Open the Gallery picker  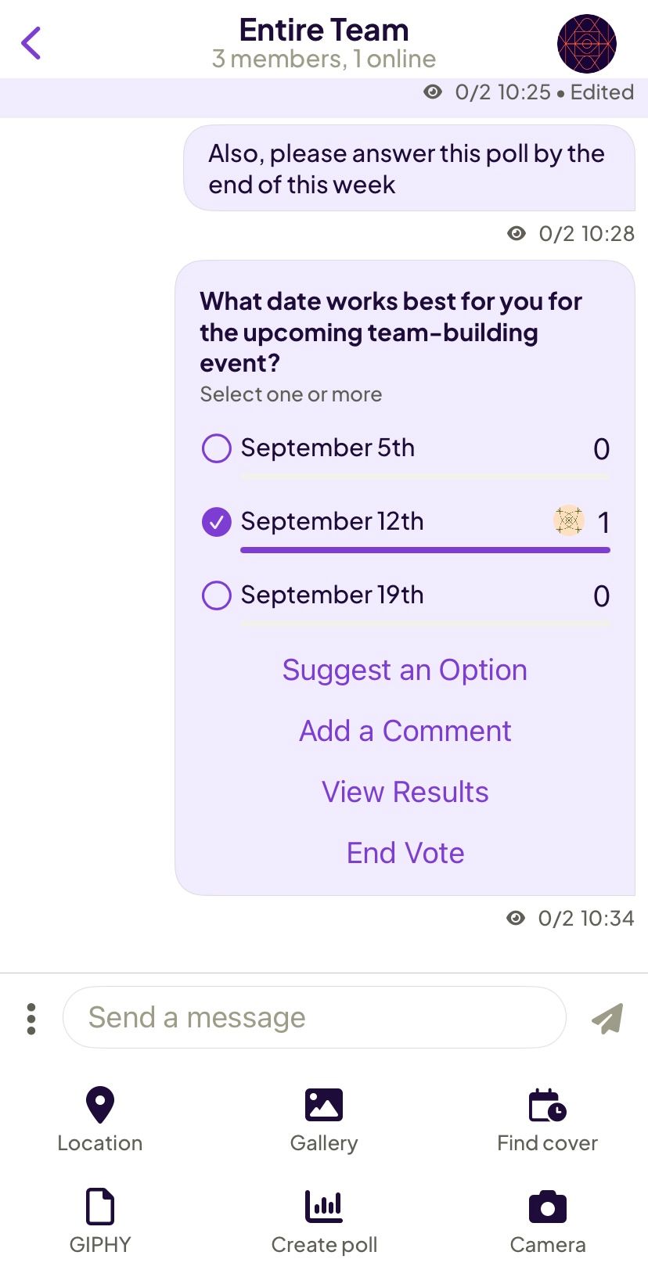point(323,1121)
